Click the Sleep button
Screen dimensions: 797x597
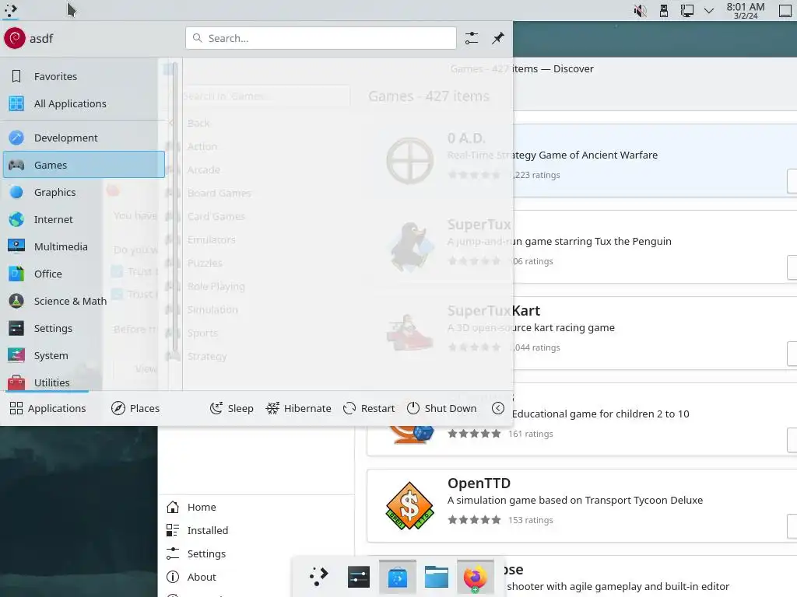(232, 408)
